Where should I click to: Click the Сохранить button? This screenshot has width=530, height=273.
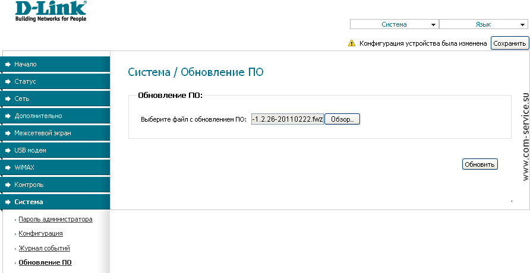pyautogui.click(x=509, y=43)
